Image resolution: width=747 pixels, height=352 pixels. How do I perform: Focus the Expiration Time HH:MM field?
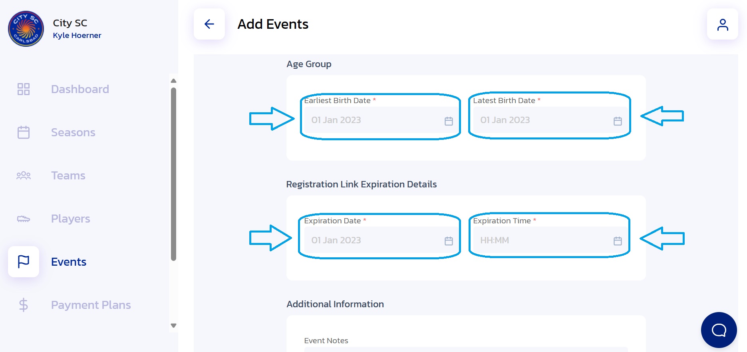pos(550,240)
